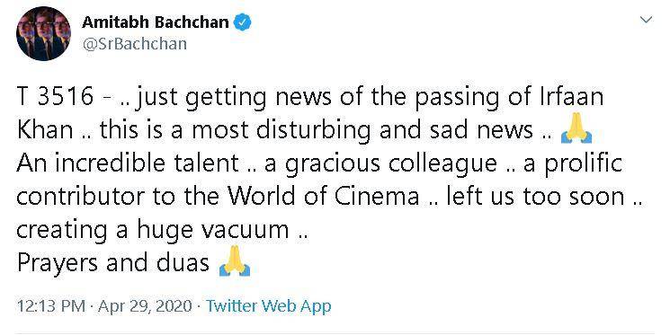Click the T 3516 tweet number text
Screen dimensions: 670x335
click(55, 96)
